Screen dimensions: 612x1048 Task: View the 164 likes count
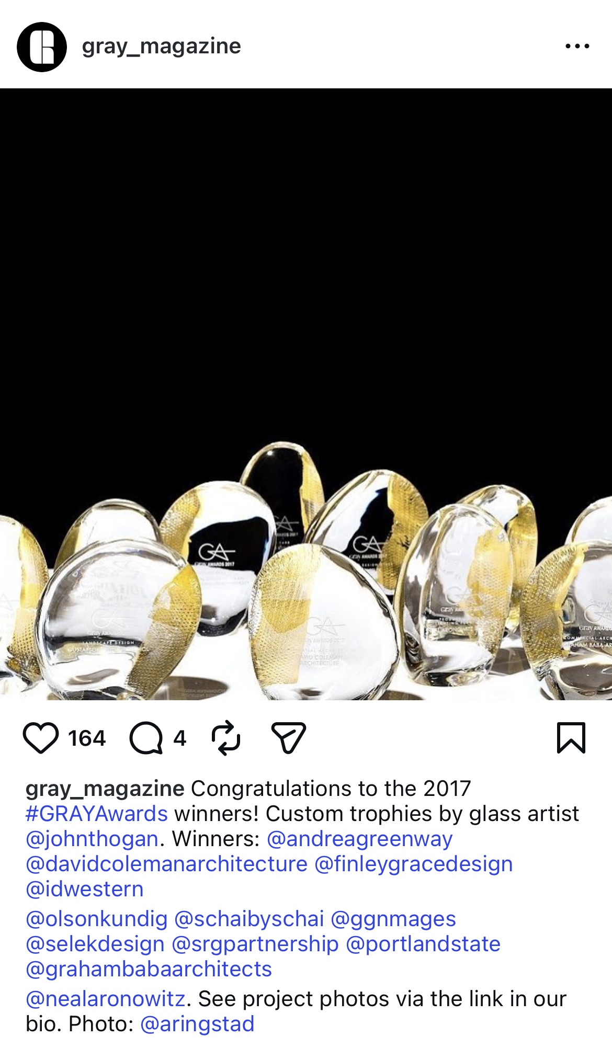(87, 738)
